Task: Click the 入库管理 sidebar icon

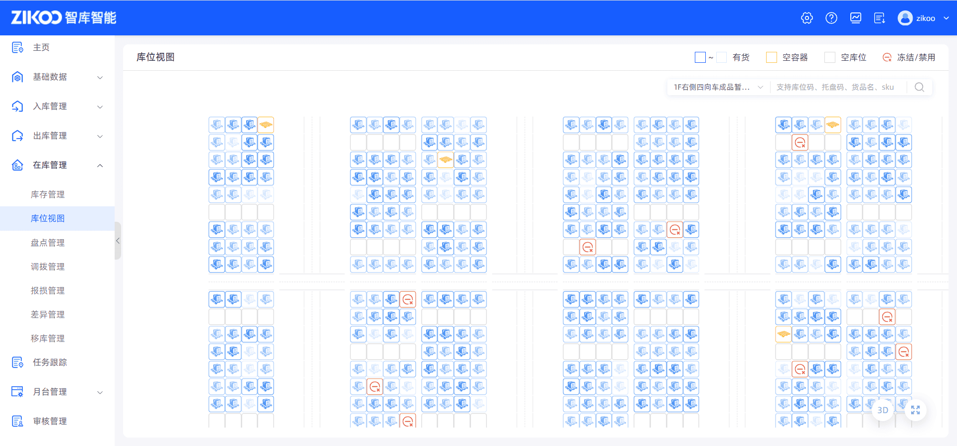Action: click(x=17, y=106)
